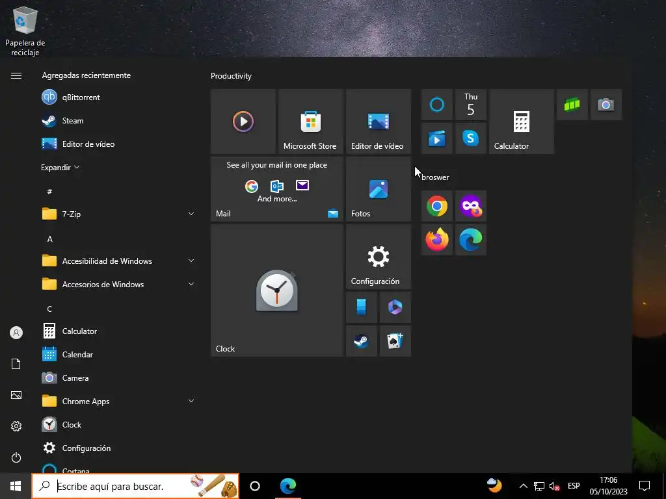Viewport: 666px width, 499px height.
Task: Click the Productivity group title
Action: [231, 76]
